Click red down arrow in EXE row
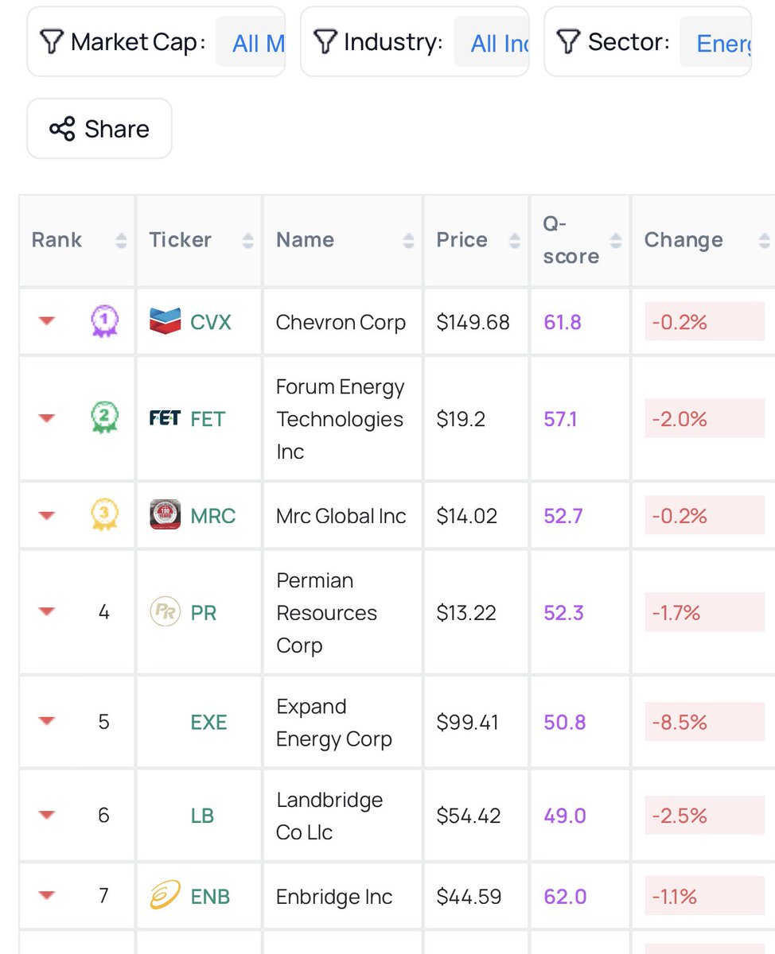The width and height of the screenshot is (775, 954). coord(47,721)
